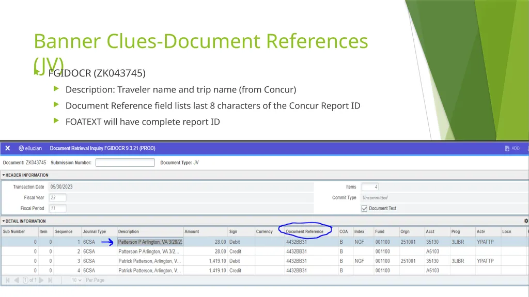The height and width of the screenshot is (297, 529).
Task: Click the Fiscal Year field
Action: 58,198
